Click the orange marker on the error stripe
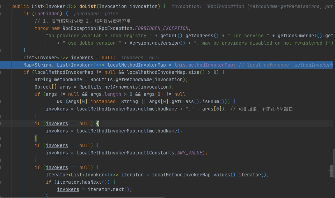Image resolution: width=335 pixels, height=198 pixels. tap(331, 171)
